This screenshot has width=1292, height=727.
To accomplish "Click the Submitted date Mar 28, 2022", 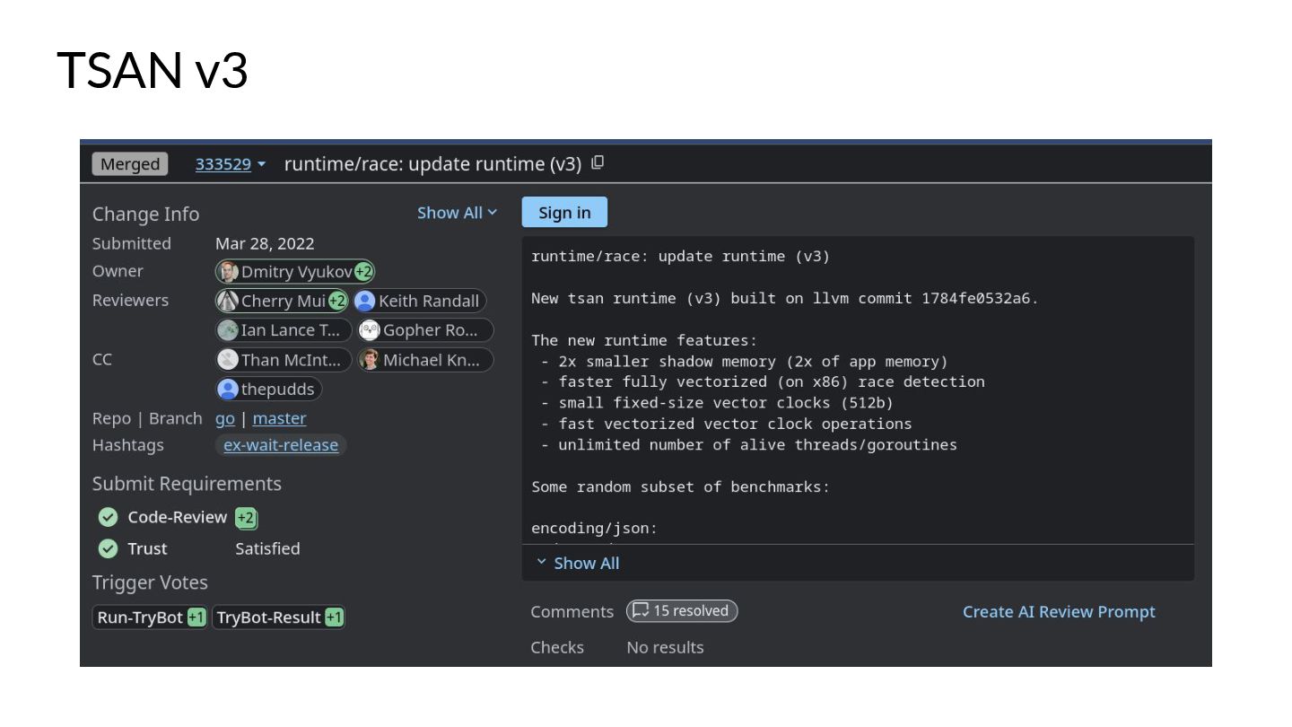I will pyautogui.click(x=265, y=243).
